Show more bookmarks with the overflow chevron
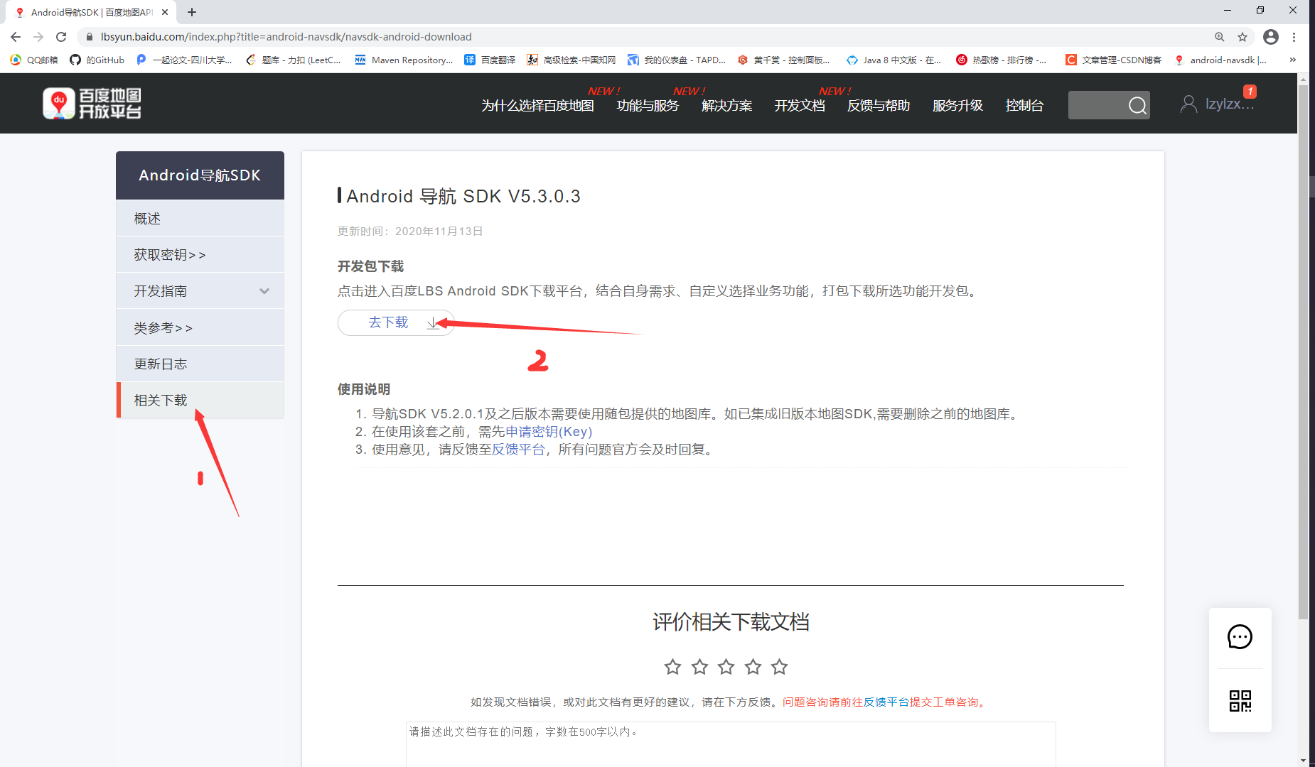 pyautogui.click(x=1293, y=60)
